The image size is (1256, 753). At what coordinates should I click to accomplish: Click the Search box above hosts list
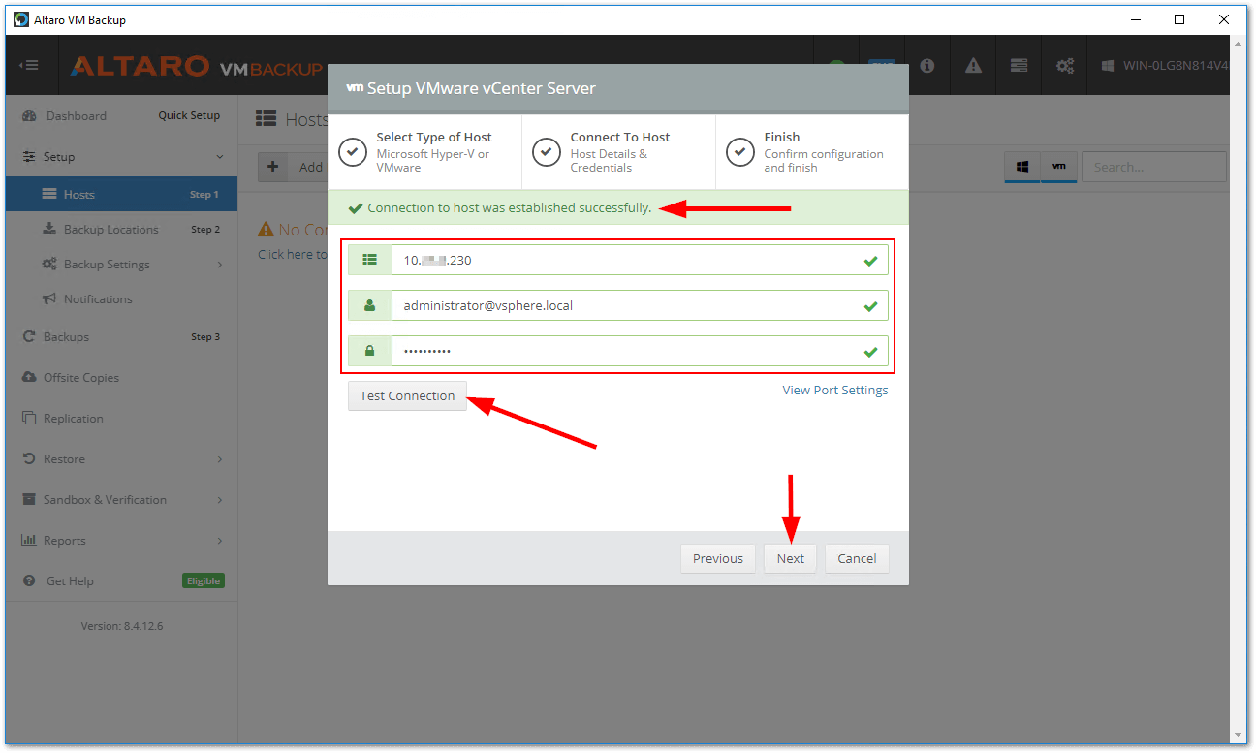1153,167
